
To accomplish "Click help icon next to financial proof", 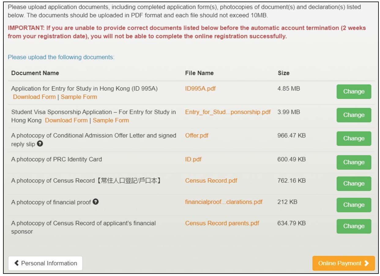I will click(96, 202).
